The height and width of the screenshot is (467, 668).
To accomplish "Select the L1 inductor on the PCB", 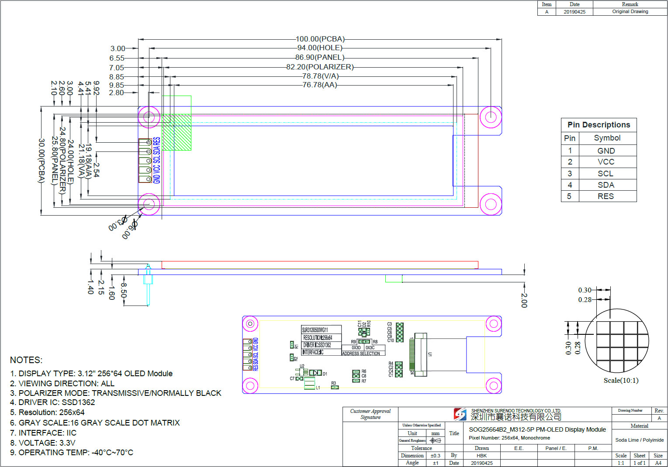I will tap(309, 384).
